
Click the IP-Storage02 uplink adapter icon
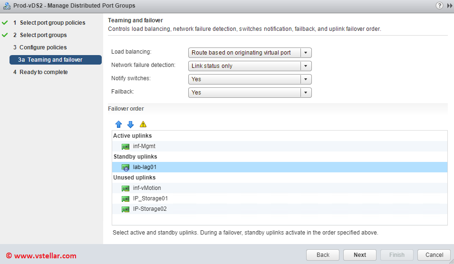(126, 209)
